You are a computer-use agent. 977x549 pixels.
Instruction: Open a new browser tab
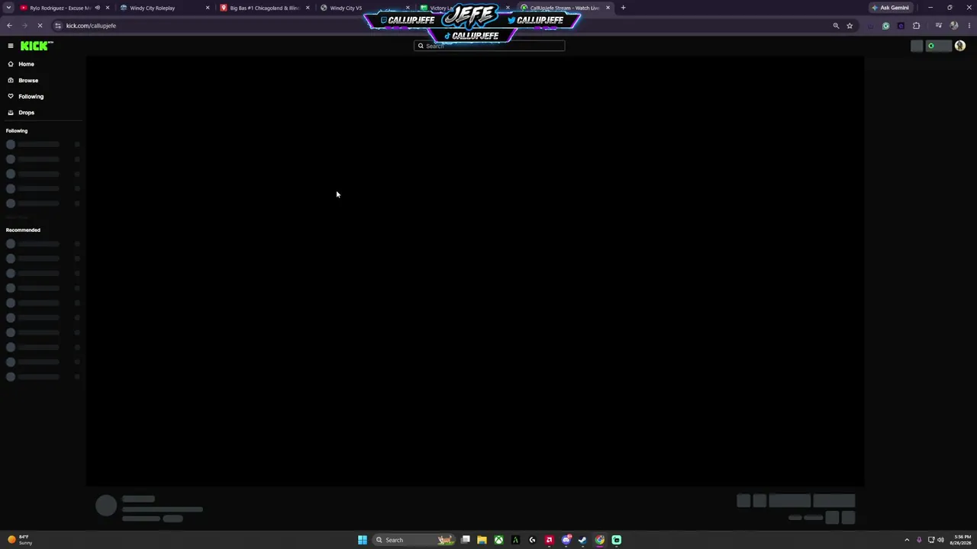(x=623, y=8)
